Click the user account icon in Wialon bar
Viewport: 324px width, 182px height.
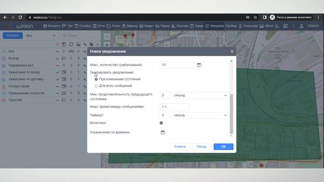click(302, 26)
